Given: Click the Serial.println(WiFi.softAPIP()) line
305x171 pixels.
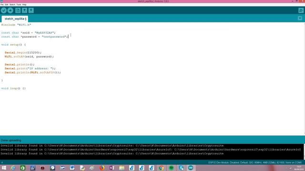Looking at the screenshot, I should tap(33, 73).
